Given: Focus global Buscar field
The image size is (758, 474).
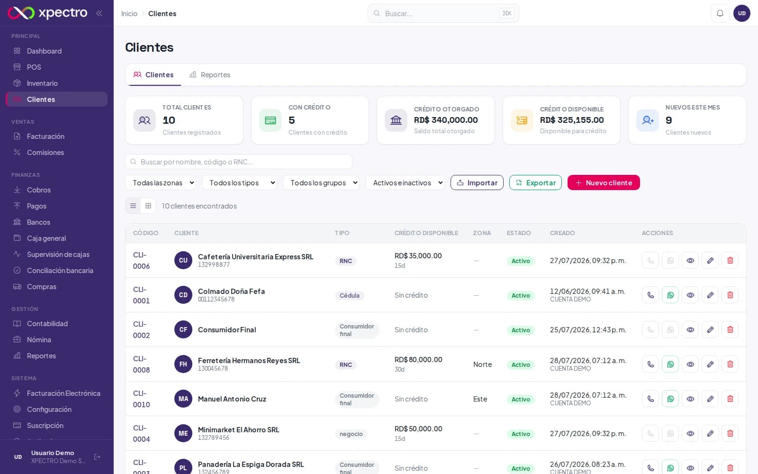Looking at the screenshot, I should 443,13.
